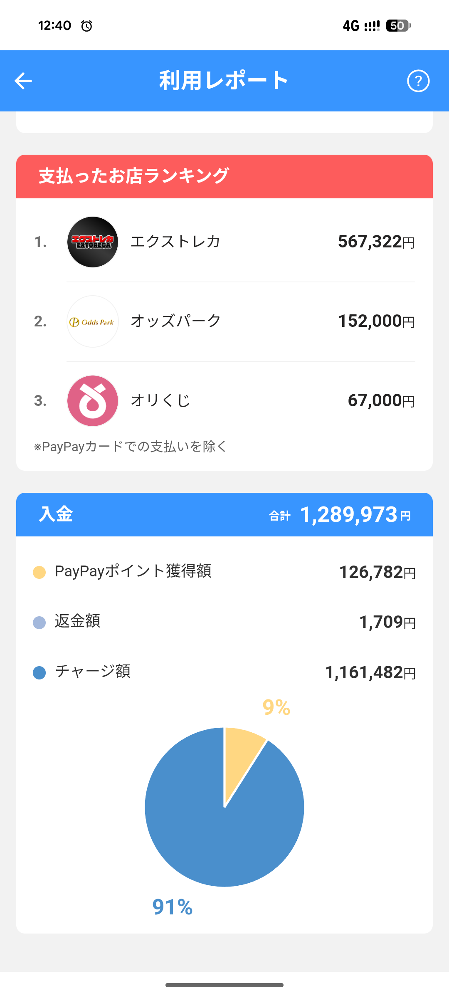
Task: Open the エクストレカ ranking row
Action: (x=224, y=242)
